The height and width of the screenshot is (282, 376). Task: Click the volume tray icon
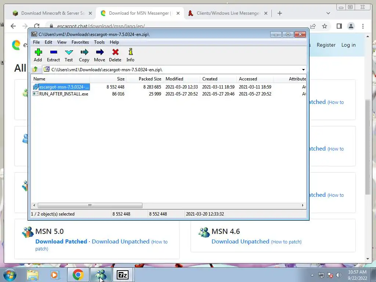point(339,275)
